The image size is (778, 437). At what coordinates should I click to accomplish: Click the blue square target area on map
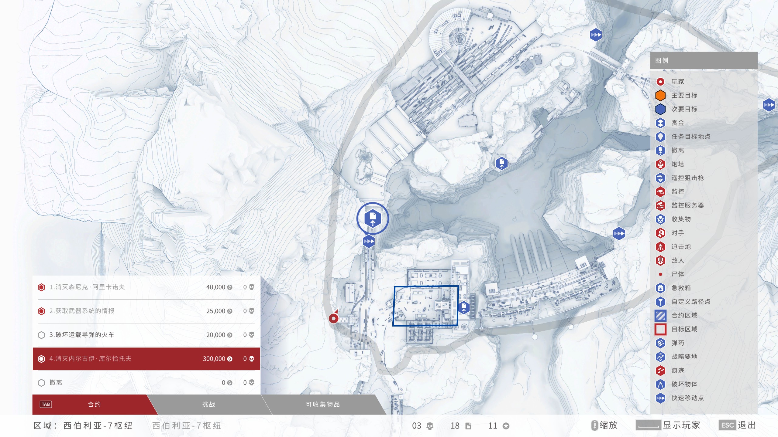tap(425, 306)
